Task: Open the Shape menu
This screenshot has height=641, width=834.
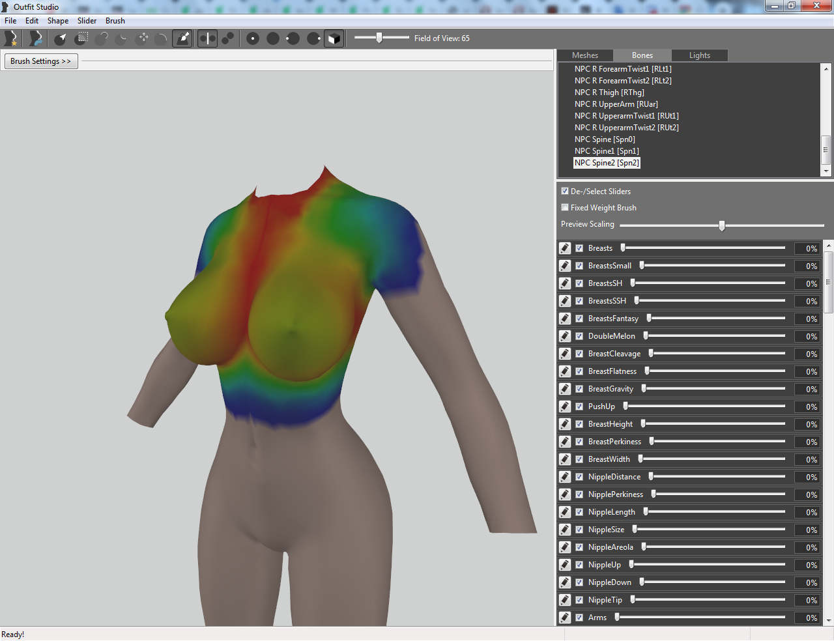Action: click(x=58, y=21)
